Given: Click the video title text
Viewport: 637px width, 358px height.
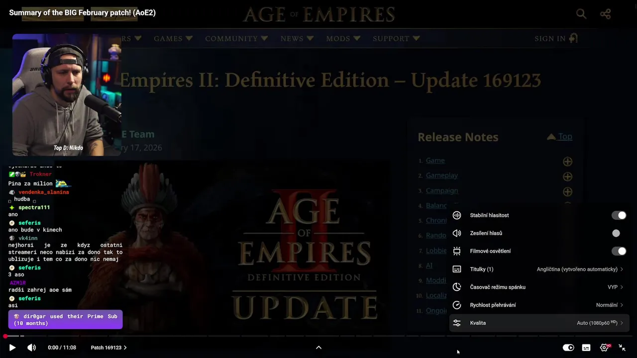Looking at the screenshot, I should (82, 12).
